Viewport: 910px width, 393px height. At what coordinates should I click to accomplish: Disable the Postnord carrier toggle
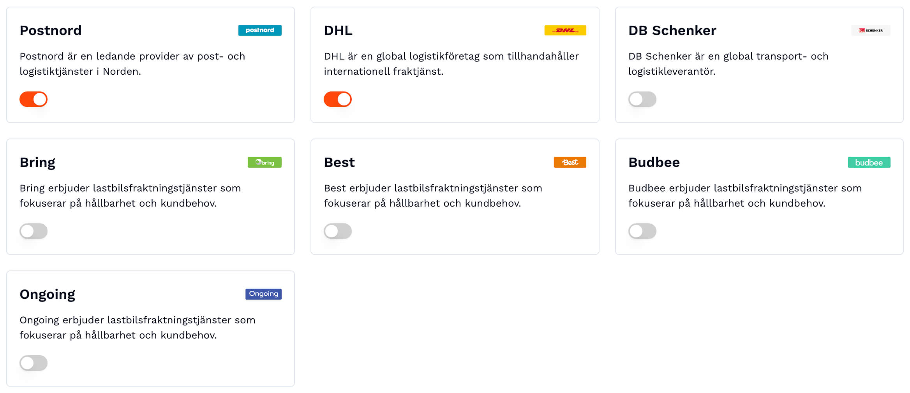pyautogui.click(x=34, y=99)
